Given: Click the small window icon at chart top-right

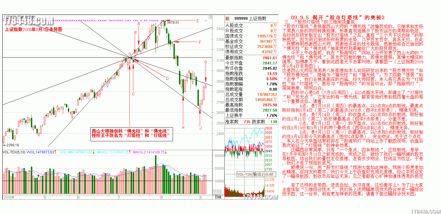Looking at the screenshot, I should (210, 17).
